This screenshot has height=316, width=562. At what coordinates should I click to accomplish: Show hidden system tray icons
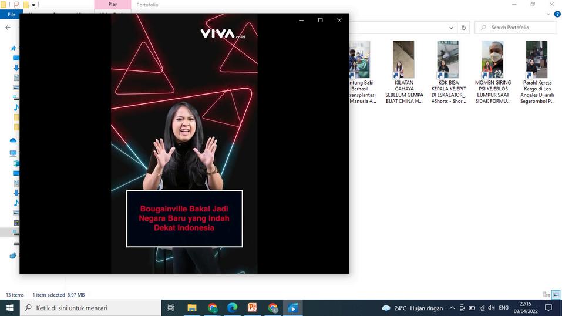452,308
